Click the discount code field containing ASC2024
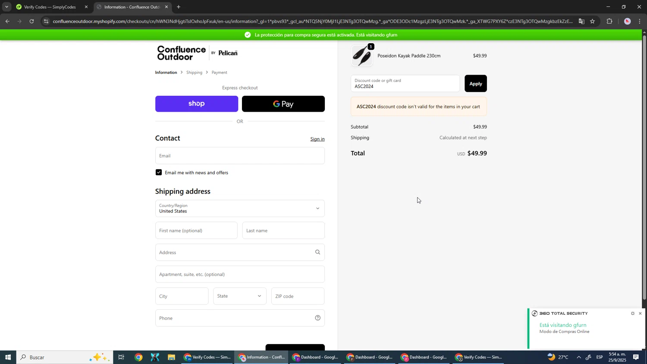The height and width of the screenshot is (364, 647). [405, 84]
